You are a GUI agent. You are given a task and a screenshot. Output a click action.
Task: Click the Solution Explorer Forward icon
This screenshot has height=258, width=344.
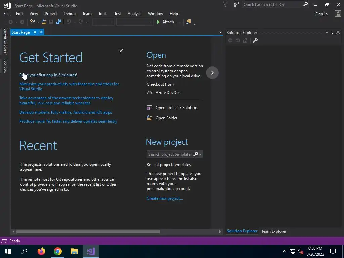(x=238, y=40)
